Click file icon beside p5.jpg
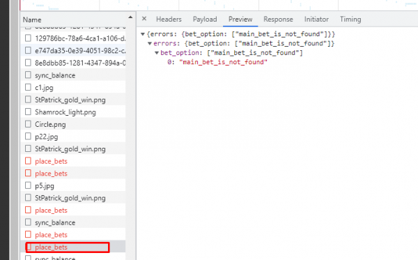418x260 pixels. coord(28,185)
